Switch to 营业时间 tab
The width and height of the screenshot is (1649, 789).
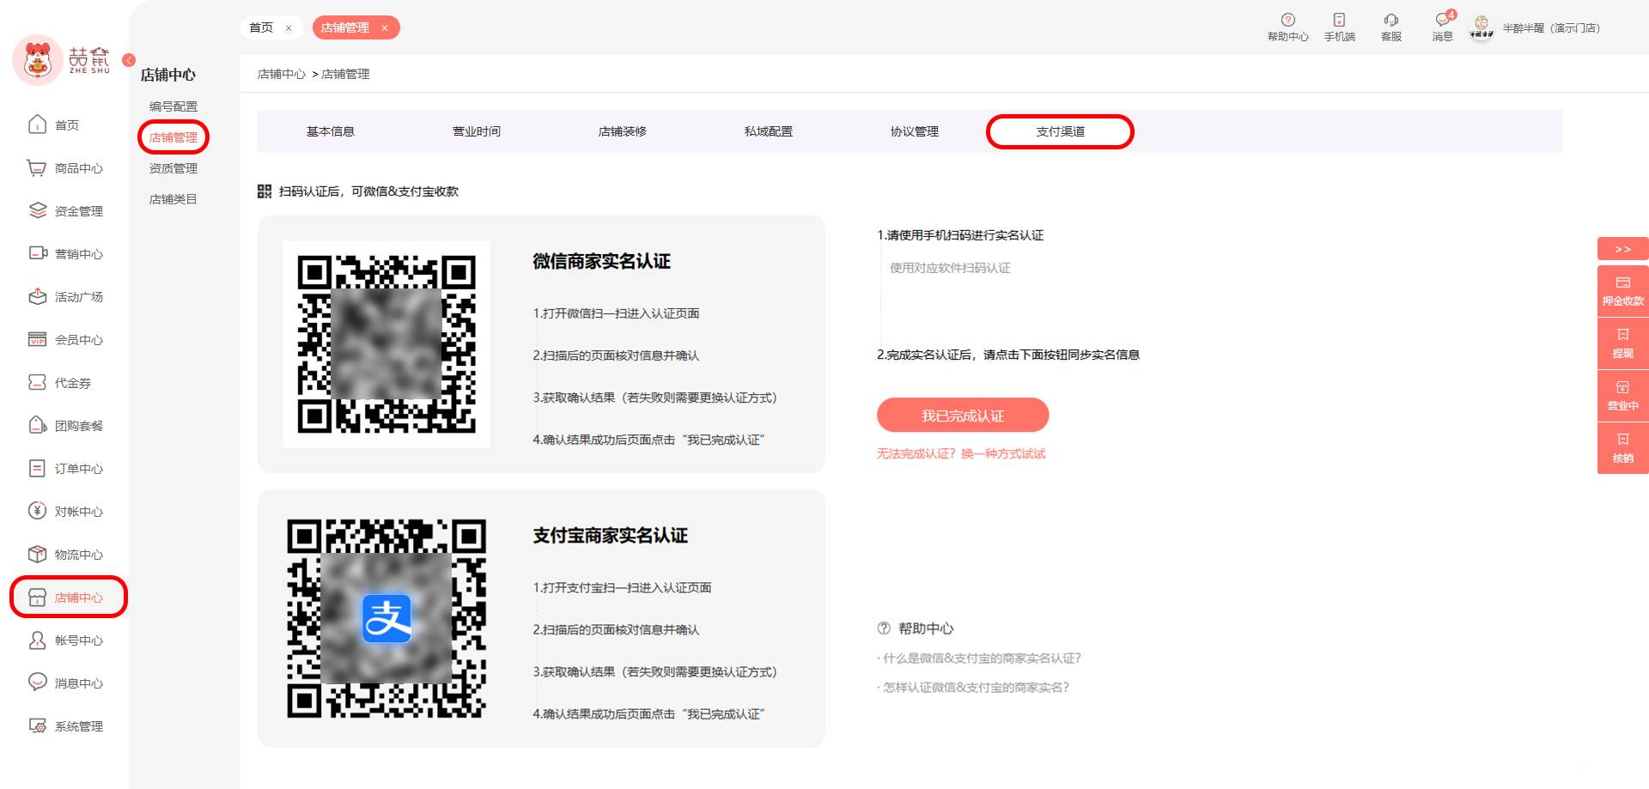pos(477,131)
